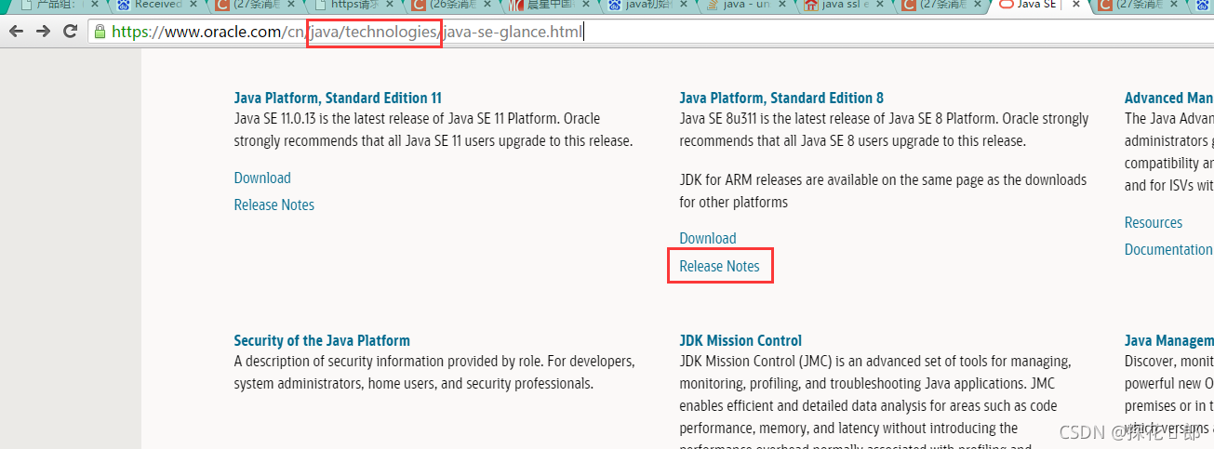Click the green HTTPS padlock icon
The width and height of the screenshot is (1214, 449).
click(x=100, y=32)
